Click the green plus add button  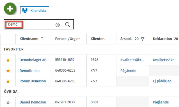(10, 9)
